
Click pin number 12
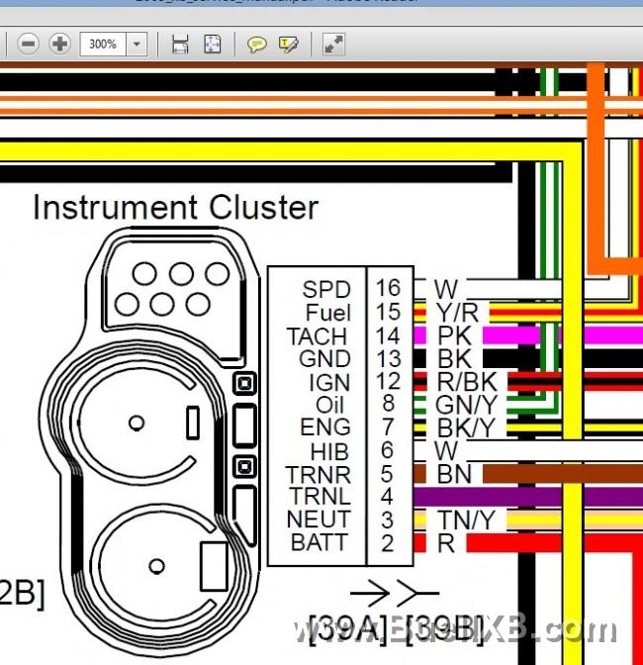388,381
